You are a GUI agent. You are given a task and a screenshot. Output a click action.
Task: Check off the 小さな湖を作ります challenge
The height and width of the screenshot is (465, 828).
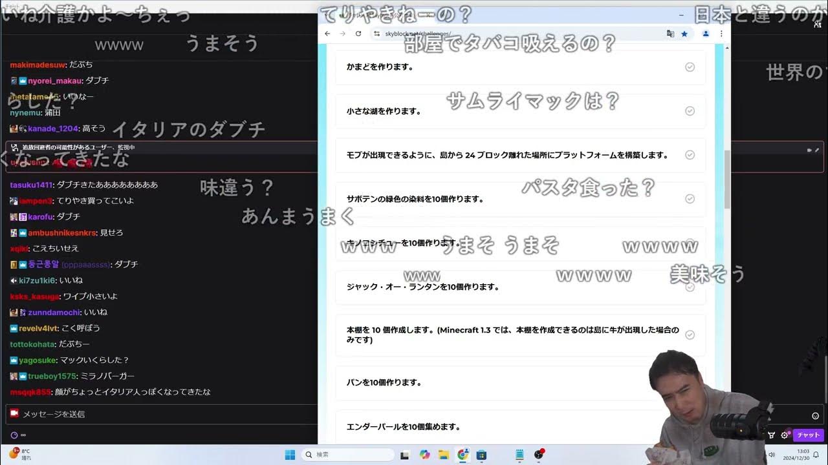[x=690, y=111]
